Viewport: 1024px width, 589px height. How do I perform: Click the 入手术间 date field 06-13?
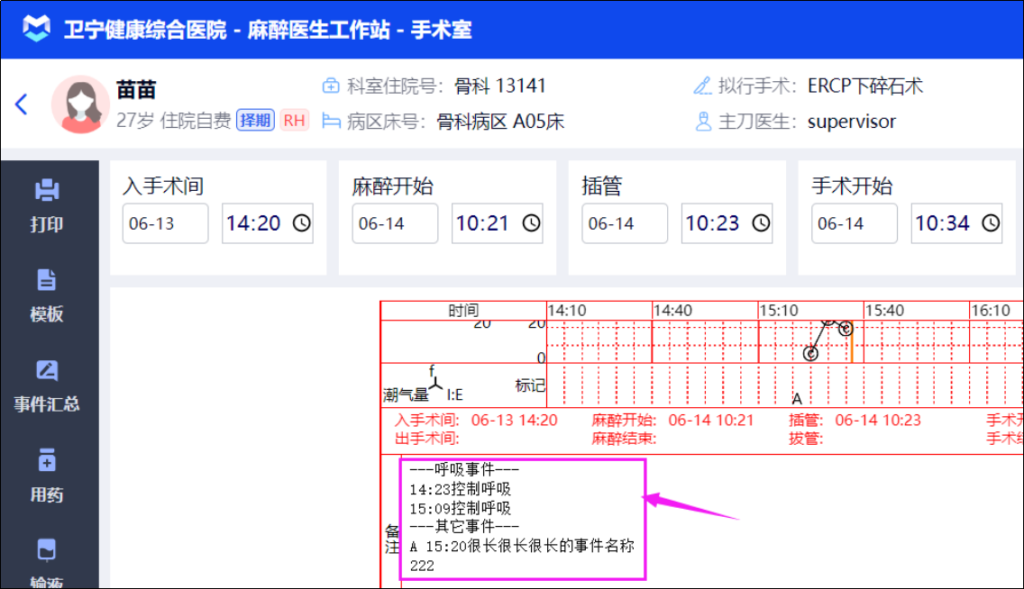pyautogui.click(x=165, y=223)
